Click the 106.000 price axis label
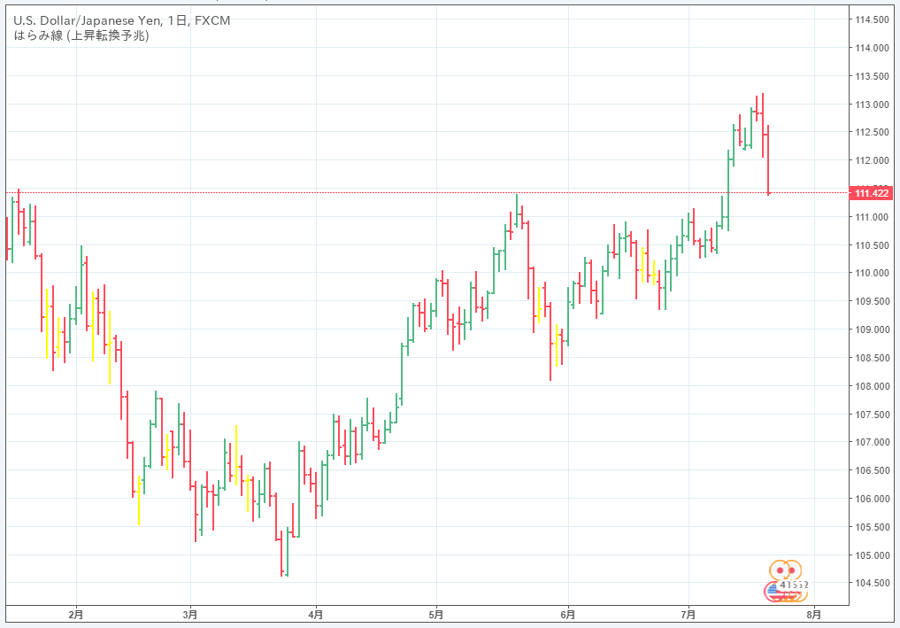 click(872, 499)
